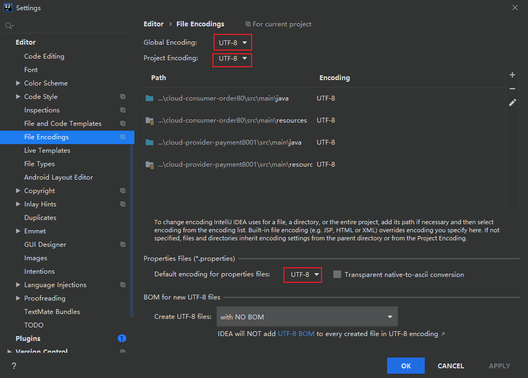This screenshot has width=528, height=378.
Task: Click the add path plus icon
Action: [x=512, y=75]
